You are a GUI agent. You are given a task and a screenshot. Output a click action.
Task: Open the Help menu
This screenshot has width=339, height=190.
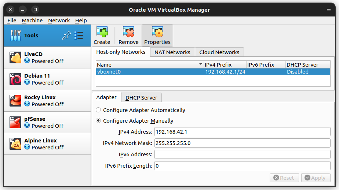pyautogui.click(x=81, y=21)
